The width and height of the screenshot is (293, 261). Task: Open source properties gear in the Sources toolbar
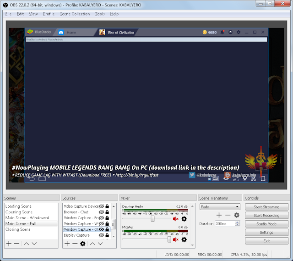[82, 244]
